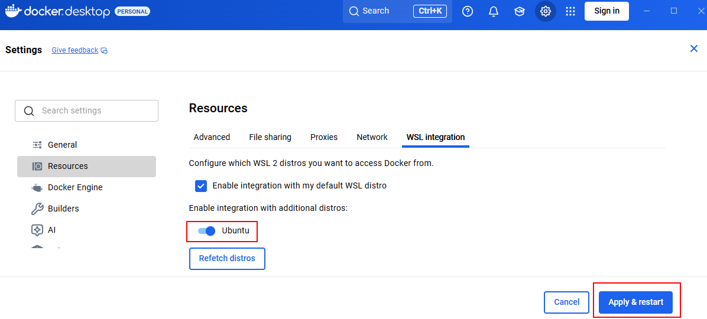The width and height of the screenshot is (707, 319).
Task: Select the WSL integration tab
Action: [436, 137]
